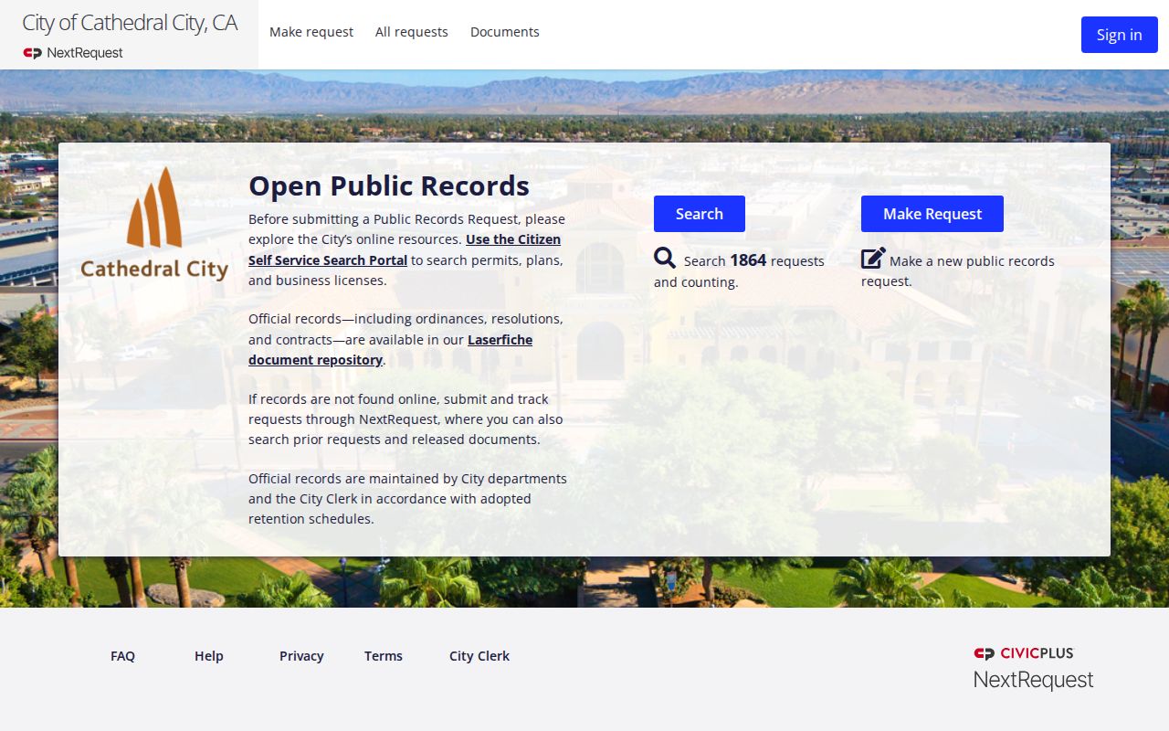Click the paragraph starting 'Official records are maintained'
1169x731 pixels.
(407, 499)
